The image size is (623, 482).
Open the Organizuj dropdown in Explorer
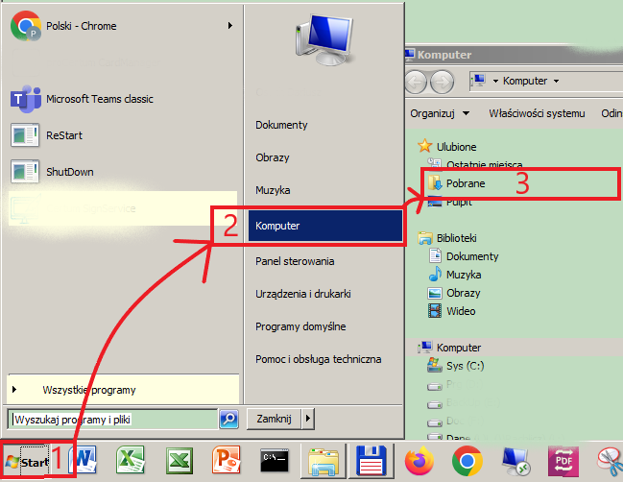coord(439,113)
